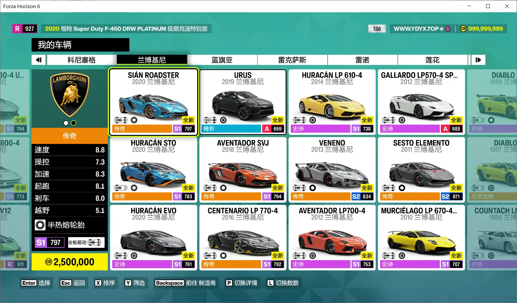Click the 999,999,999 credits balance
The width and height of the screenshot is (517, 303).
482,29
